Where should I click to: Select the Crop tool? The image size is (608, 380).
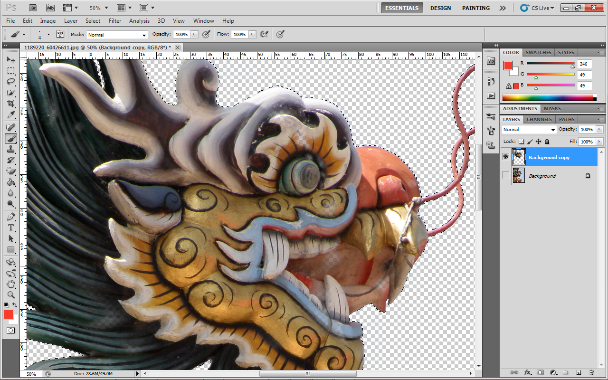pos(11,104)
